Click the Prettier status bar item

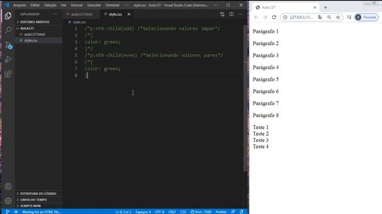point(221,212)
